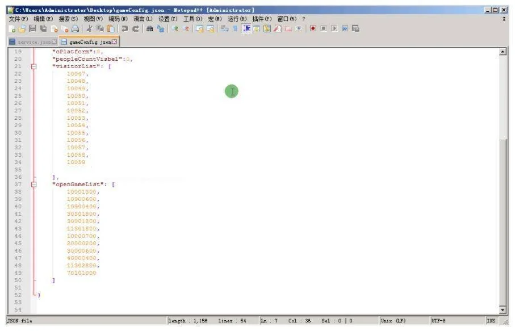
Task: Start macro recording with red record icon
Action: point(313,28)
